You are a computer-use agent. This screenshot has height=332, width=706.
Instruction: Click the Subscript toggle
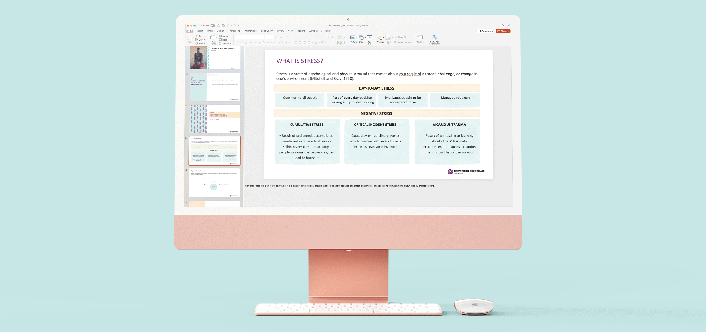pos(260,42)
